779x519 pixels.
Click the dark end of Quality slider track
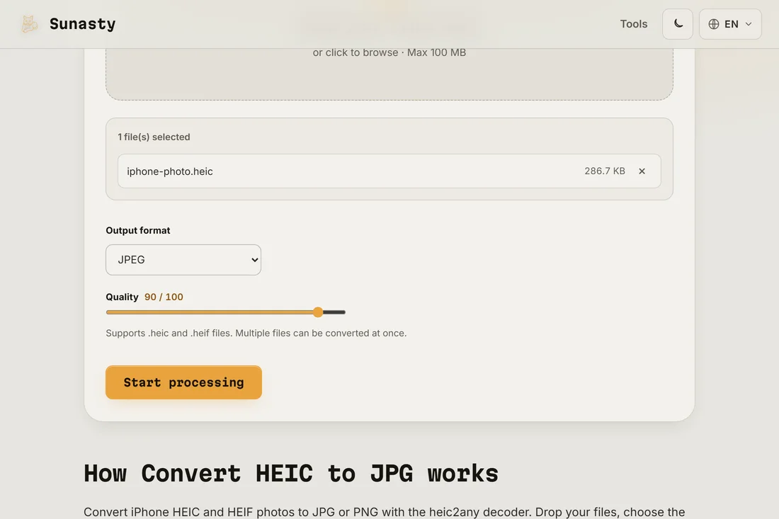(334, 312)
